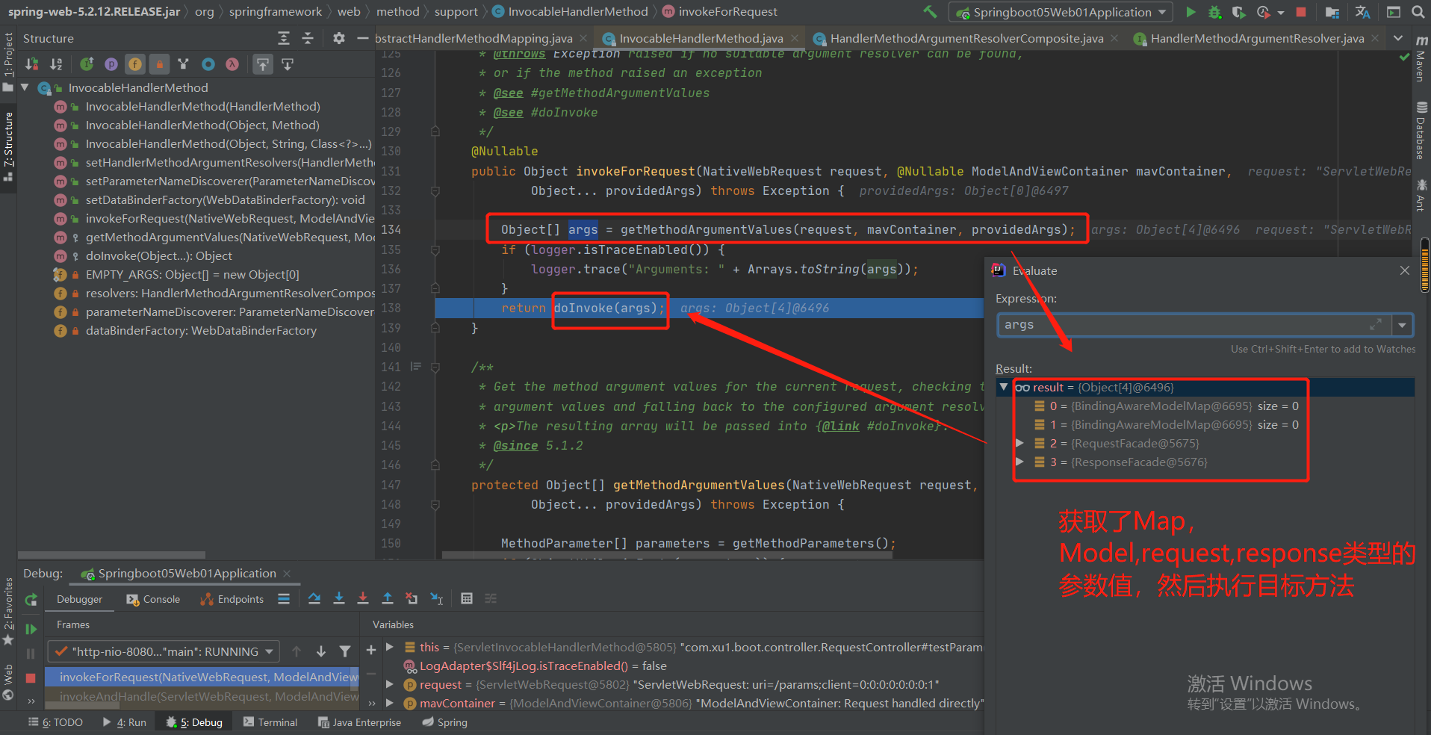Viewport: 1431px width, 735px height.
Task: Expand all nodes in Structure panel
Action: [284, 38]
